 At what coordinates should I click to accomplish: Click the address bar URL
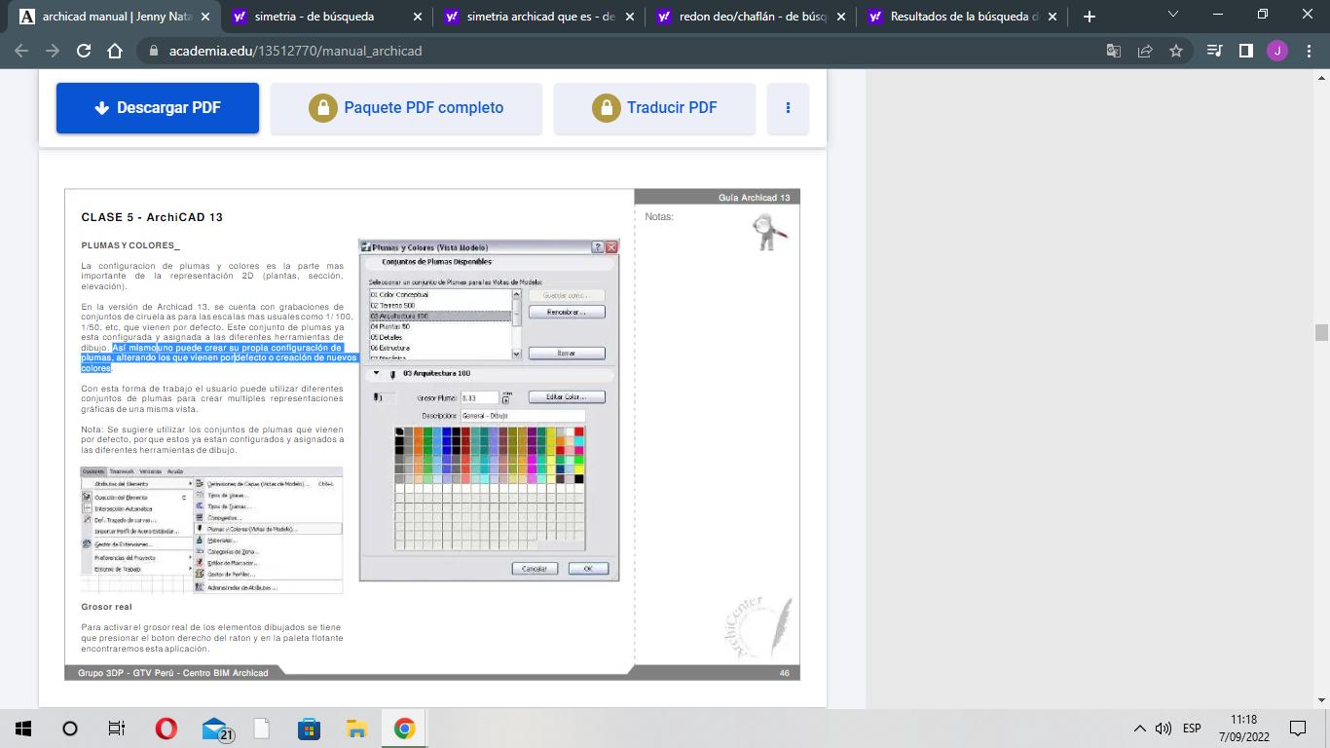pyautogui.click(x=295, y=51)
